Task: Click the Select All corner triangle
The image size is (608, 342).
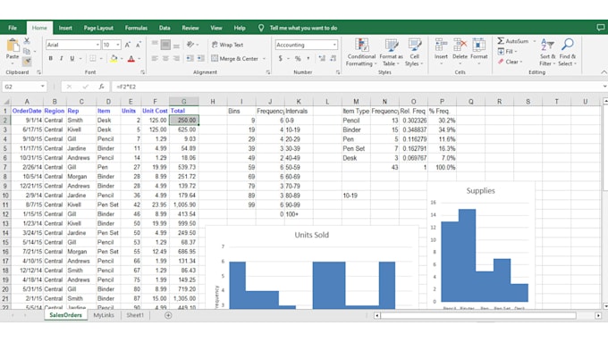Action: coord(6,102)
